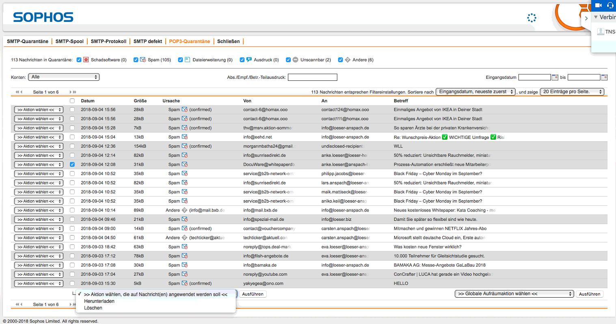Uncheck the DocuWare@whitepaperdb message checkbox

72,164
